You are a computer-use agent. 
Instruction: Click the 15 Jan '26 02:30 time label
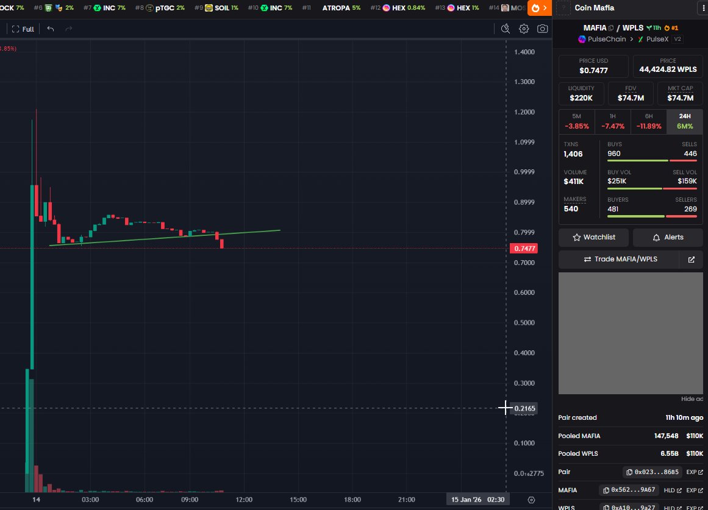477,500
